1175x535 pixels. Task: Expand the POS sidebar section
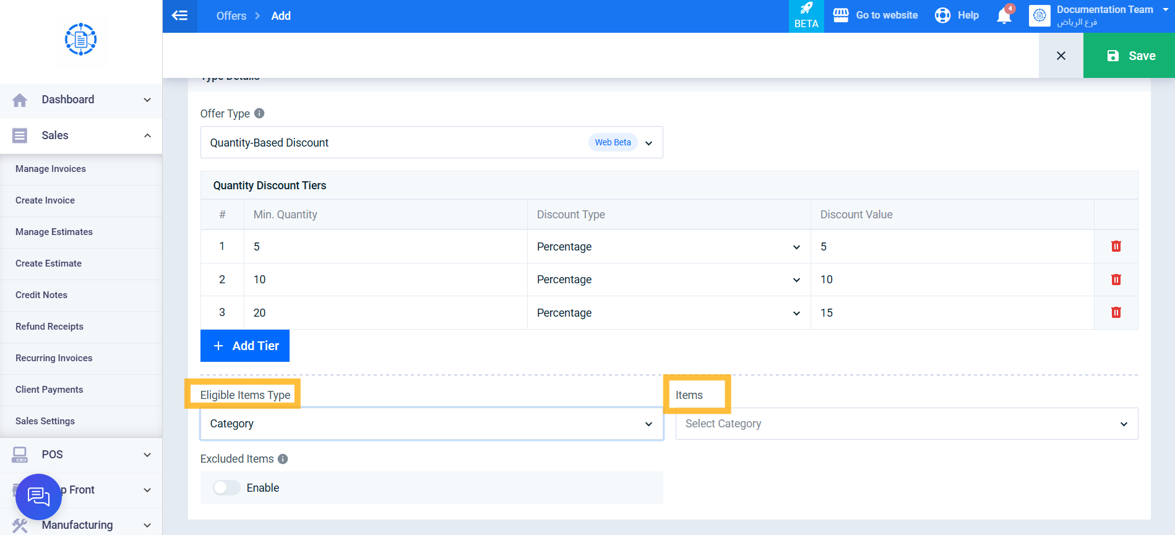[x=81, y=455]
